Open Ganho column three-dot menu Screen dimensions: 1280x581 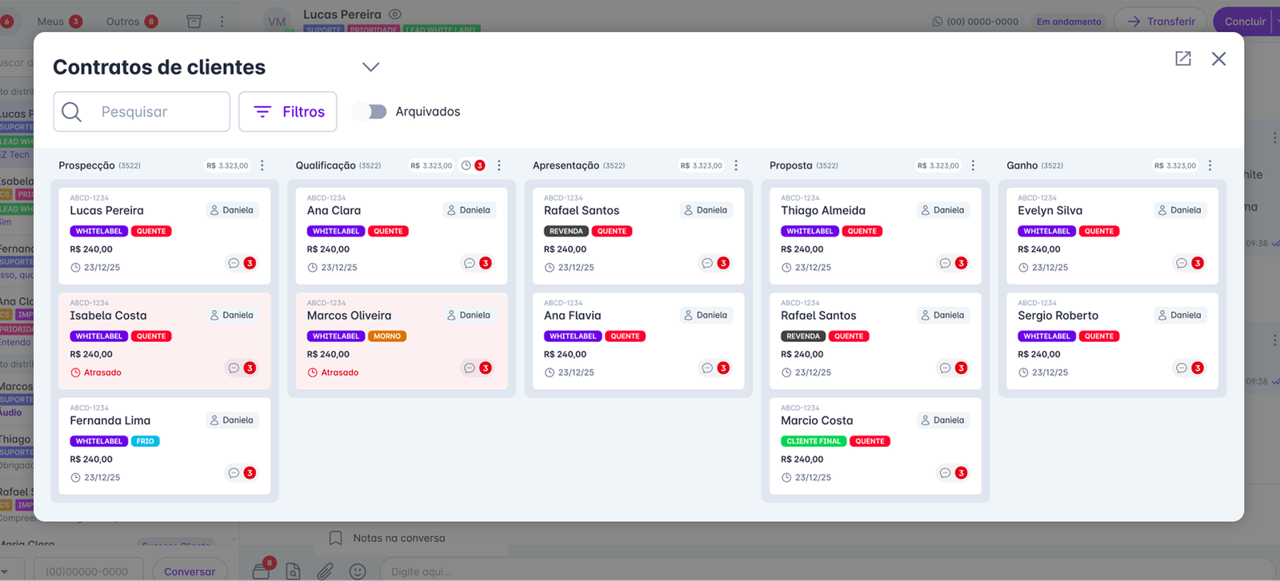(1210, 165)
